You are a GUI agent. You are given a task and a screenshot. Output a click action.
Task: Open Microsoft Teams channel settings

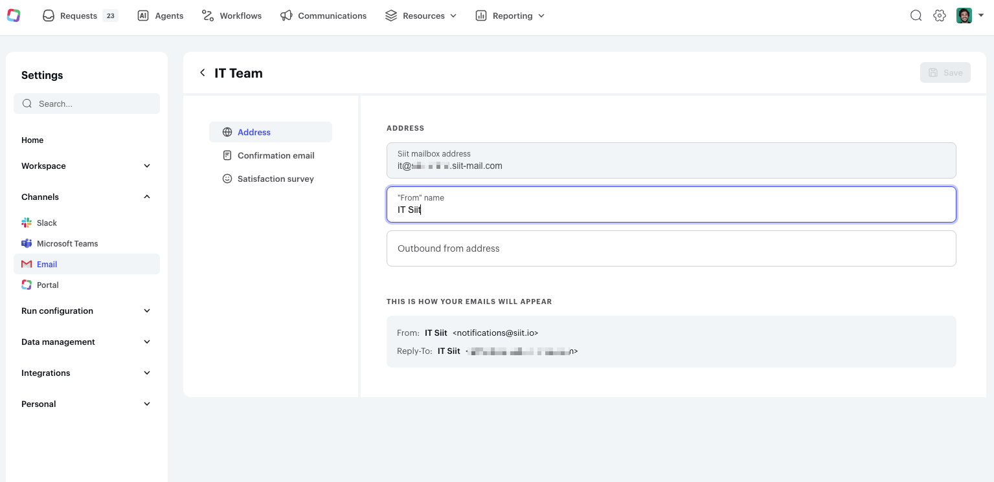[x=67, y=243]
